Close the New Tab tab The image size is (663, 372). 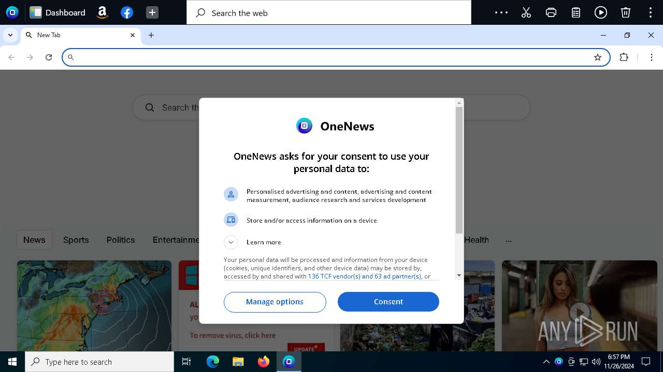tap(133, 35)
